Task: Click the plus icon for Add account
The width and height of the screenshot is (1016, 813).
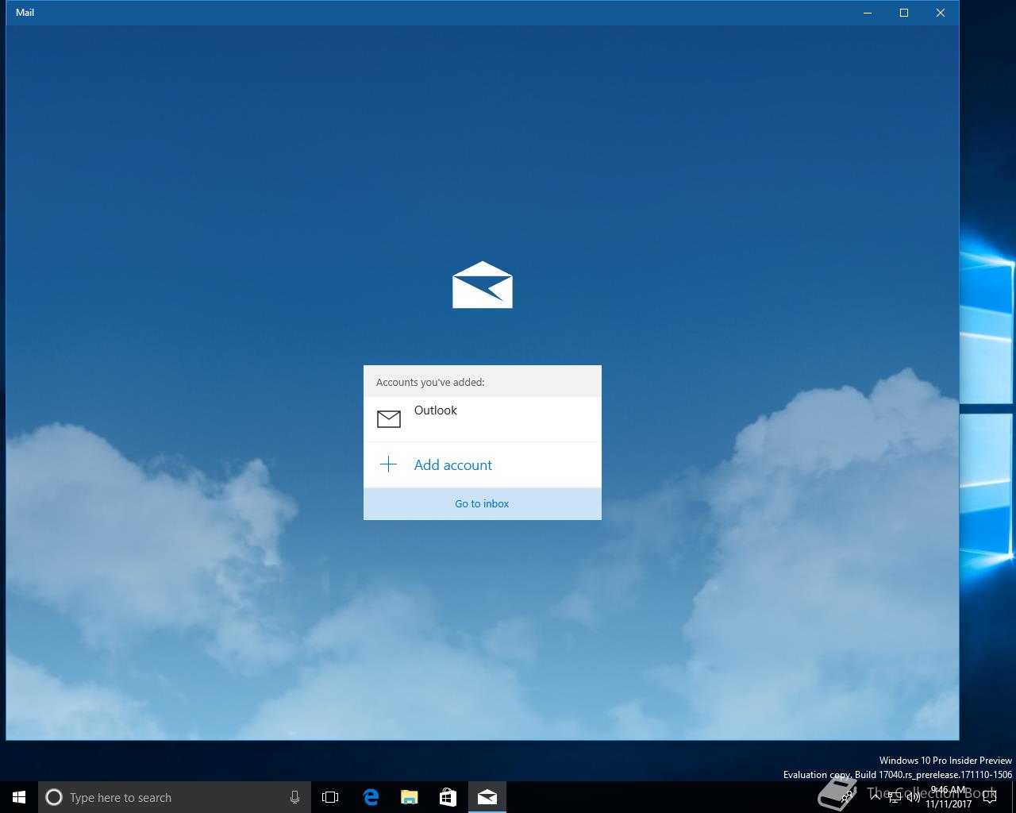Action: tap(388, 464)
